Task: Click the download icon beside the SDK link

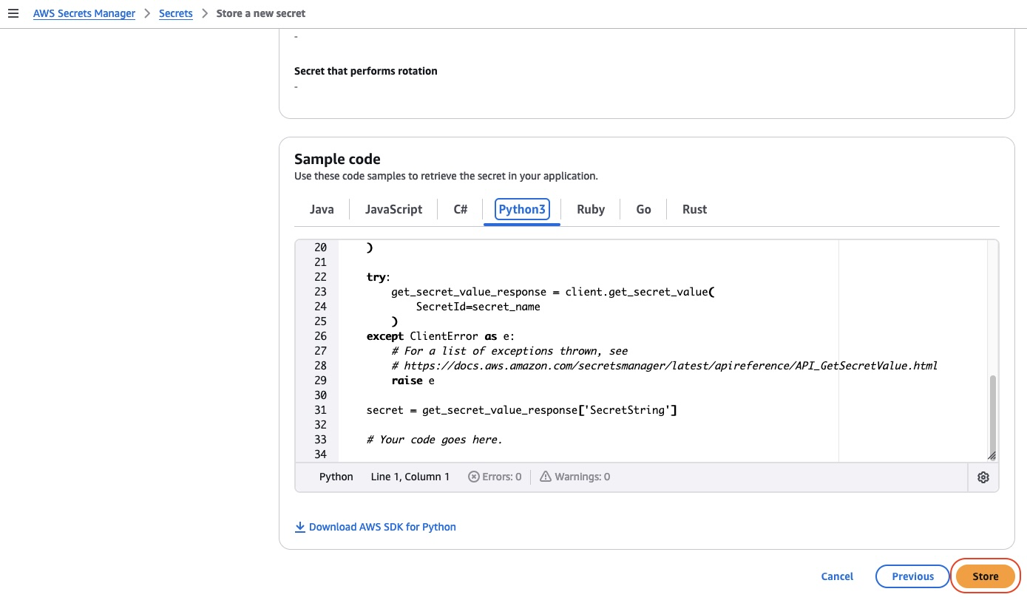Action: 300,526
